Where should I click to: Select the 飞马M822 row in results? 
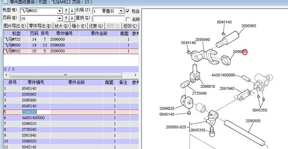point(71,51)
